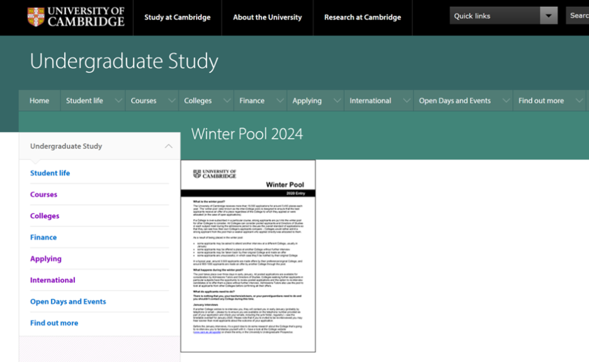
Task: Open Courses tab in navigation bar
Action: 143,100
